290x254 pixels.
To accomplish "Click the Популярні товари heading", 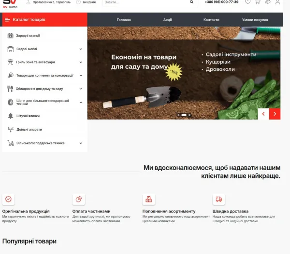I will tap(29, 241).
